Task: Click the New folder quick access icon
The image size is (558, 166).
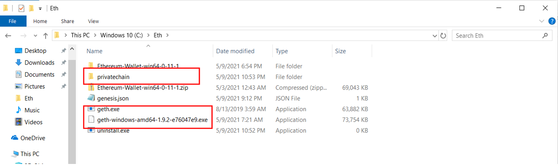Action: [x=32, y=8]
